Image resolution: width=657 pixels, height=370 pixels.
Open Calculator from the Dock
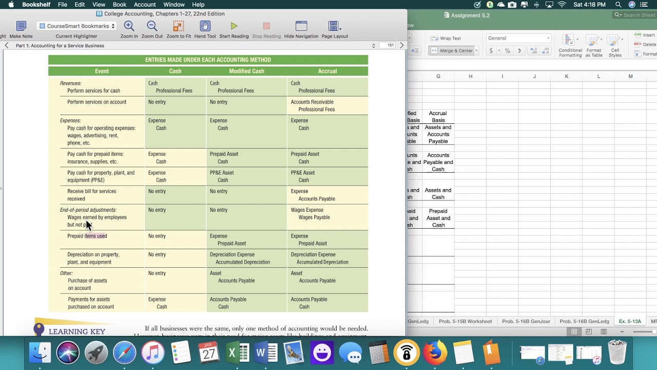(x=378, y=353)
